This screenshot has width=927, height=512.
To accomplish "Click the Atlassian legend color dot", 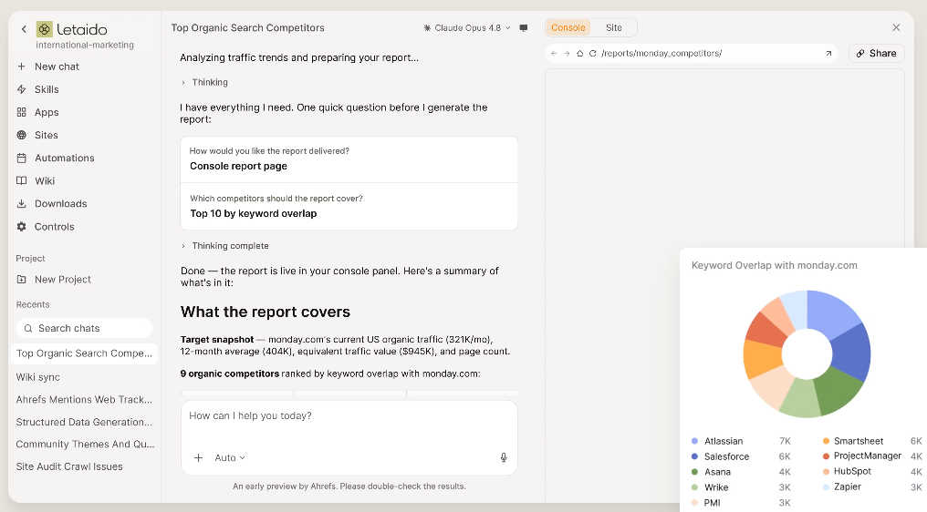I will [x=694, y=441].
